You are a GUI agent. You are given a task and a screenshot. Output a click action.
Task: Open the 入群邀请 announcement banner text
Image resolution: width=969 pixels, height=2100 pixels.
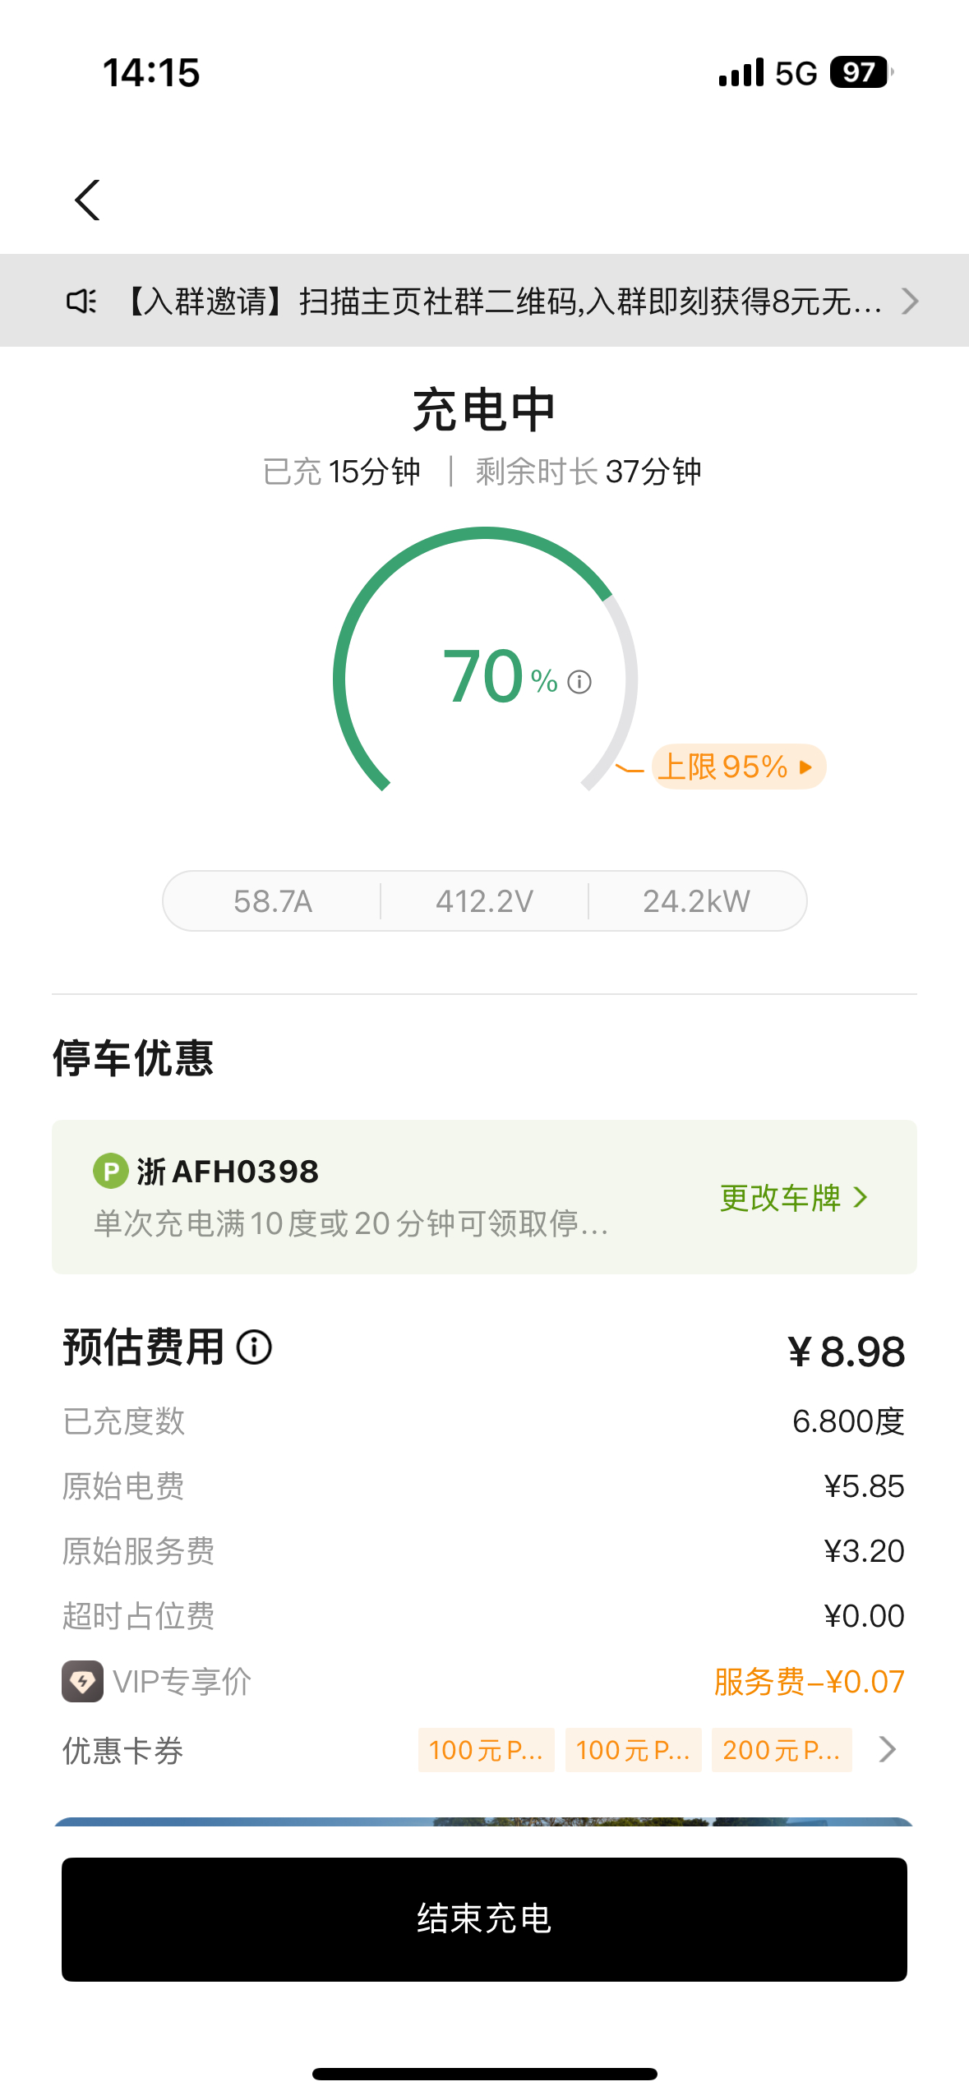pos(504,302)
